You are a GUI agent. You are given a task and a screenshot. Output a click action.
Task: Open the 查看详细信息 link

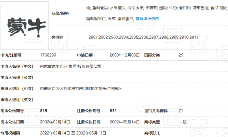147,19
